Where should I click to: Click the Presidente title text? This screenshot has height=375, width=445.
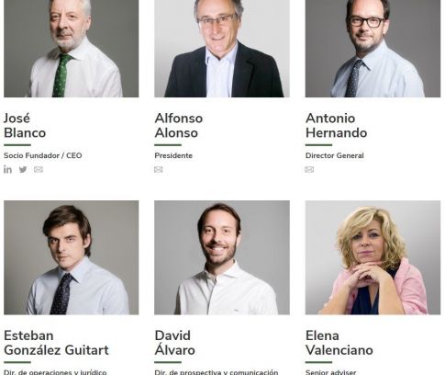coord(173,155)
